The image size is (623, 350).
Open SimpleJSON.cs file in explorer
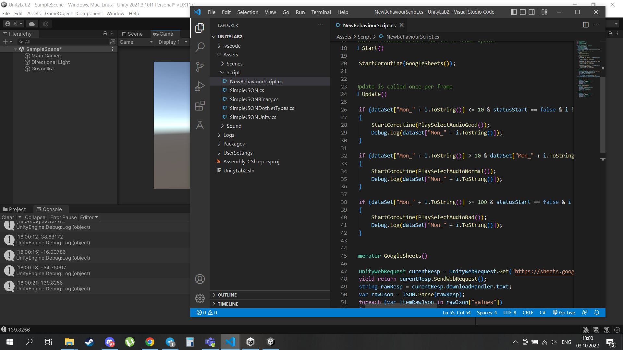point(247,90)
